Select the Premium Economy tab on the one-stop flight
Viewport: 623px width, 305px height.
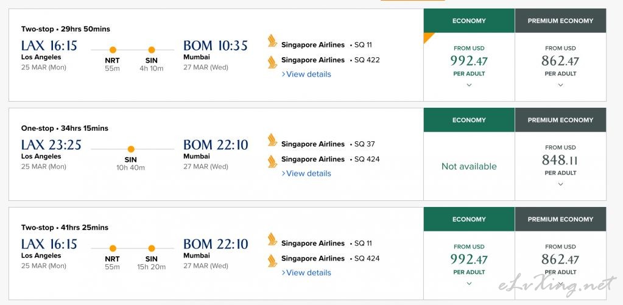pyautogui.click(x=561, y=120)
